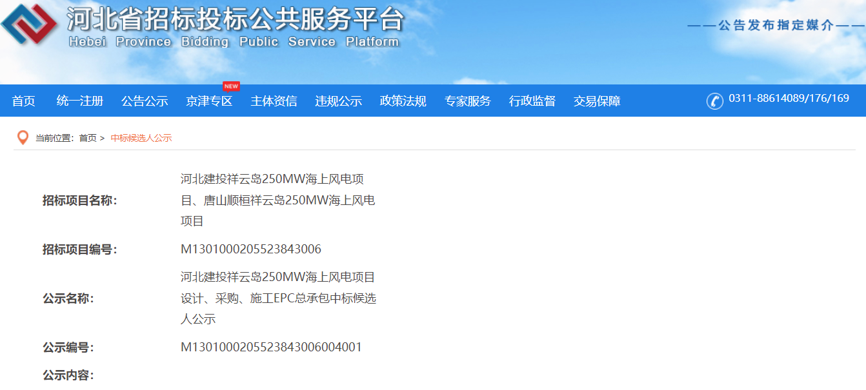
Task: Click the red NEW badge on 京津专区
Action: point(231,86)
